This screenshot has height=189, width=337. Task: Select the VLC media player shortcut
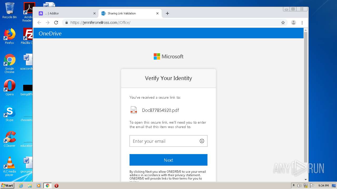[x=9, y=166]
